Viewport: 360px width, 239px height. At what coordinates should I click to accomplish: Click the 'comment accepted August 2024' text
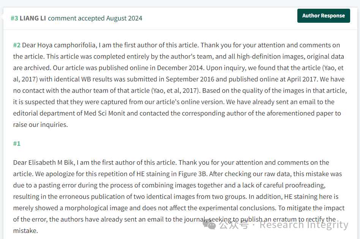tap(95, 18)
